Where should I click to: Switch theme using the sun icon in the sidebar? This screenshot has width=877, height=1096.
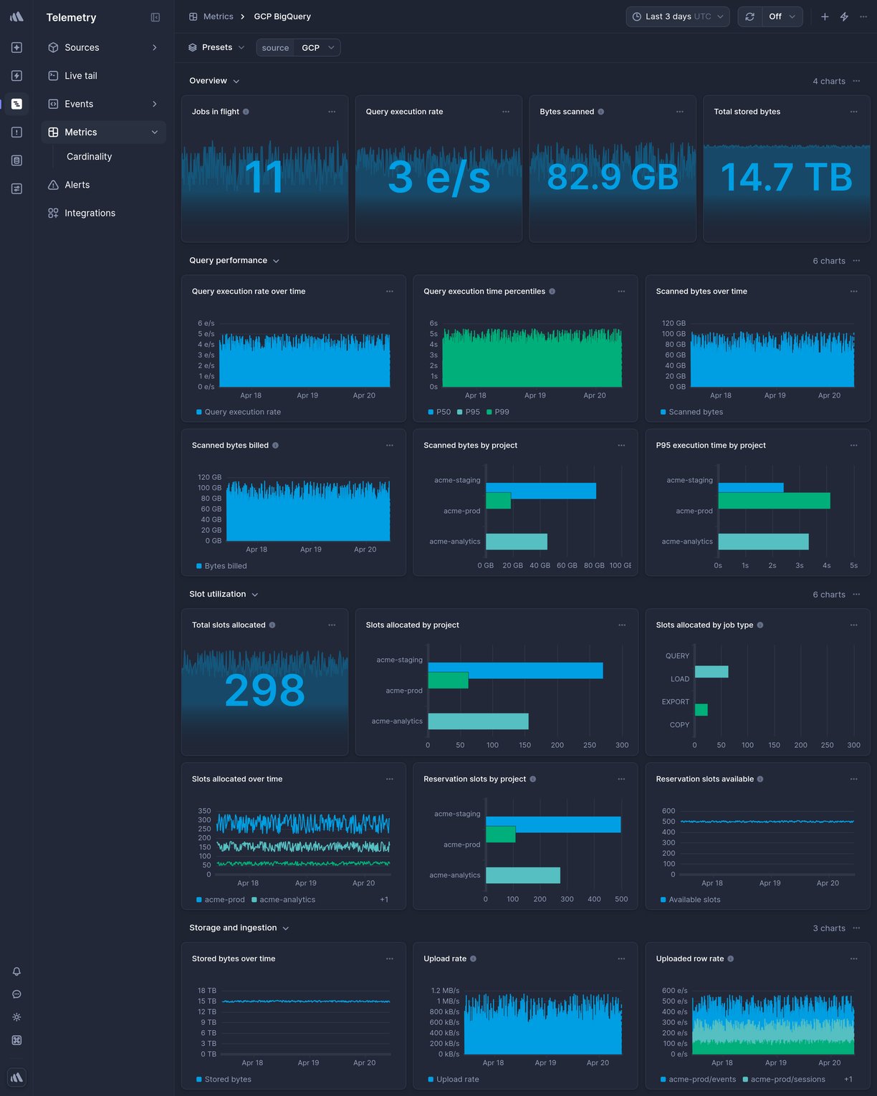coord(16,1017)
